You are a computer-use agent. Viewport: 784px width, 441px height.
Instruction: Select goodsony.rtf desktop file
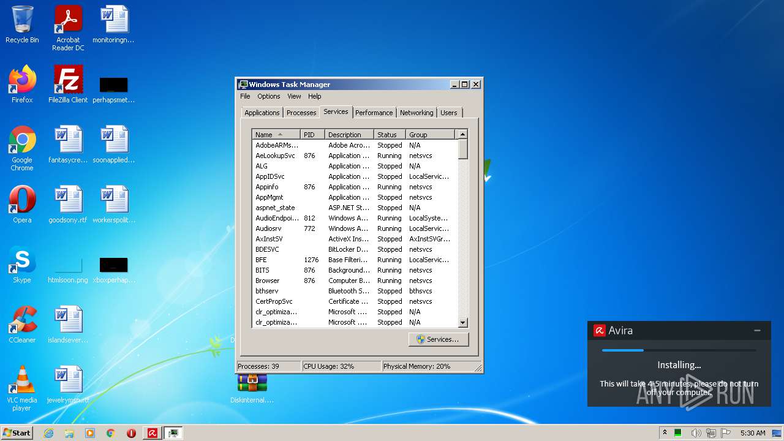[68, 205]
